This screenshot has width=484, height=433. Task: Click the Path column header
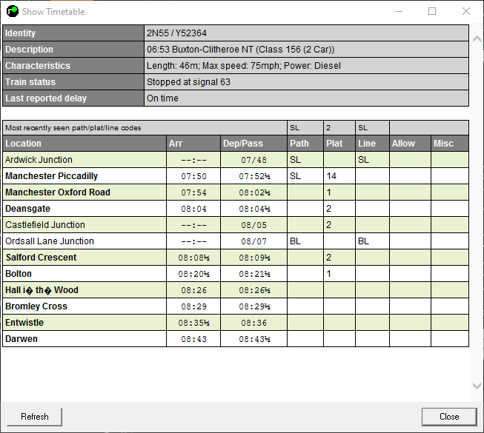point(305,144)
